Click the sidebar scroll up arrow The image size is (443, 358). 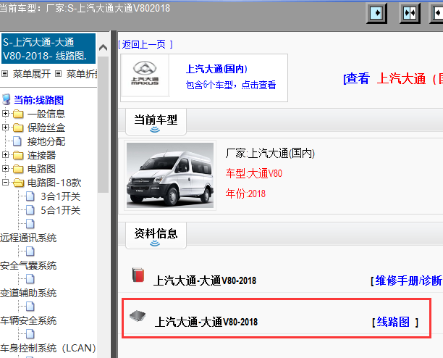pyautogui.click(x=103, y=47)
